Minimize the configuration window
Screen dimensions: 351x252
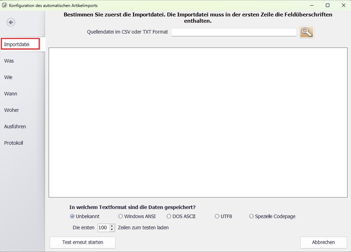311,5
